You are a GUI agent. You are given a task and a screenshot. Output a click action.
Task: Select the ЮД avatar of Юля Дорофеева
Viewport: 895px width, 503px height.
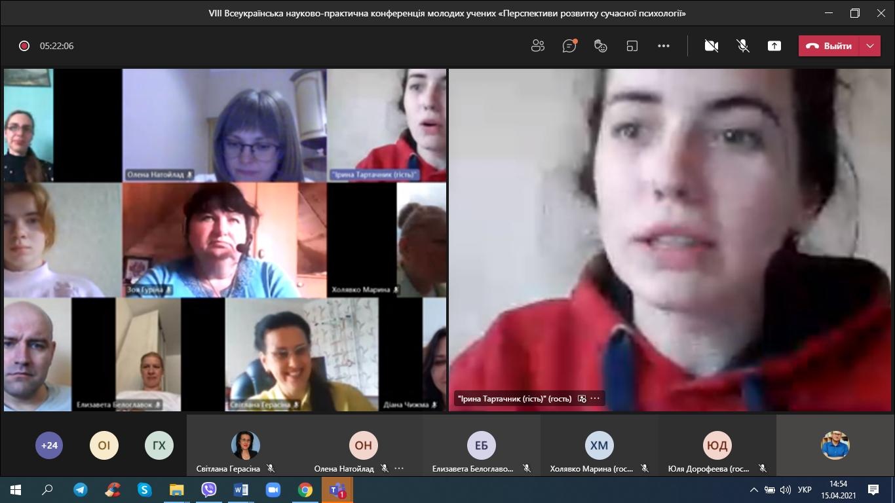[x=717, y=445]
